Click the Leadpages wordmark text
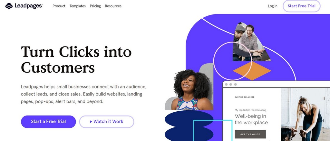The height and width of the screenshot is (141, 330). click(29, 6)
